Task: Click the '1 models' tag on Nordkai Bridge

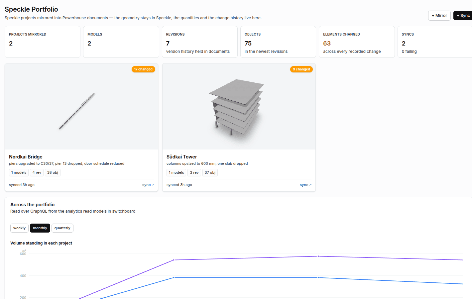Action: 19,172
